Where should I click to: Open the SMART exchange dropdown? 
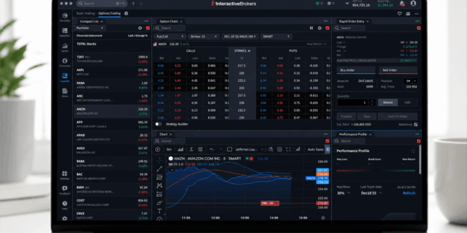276,37
